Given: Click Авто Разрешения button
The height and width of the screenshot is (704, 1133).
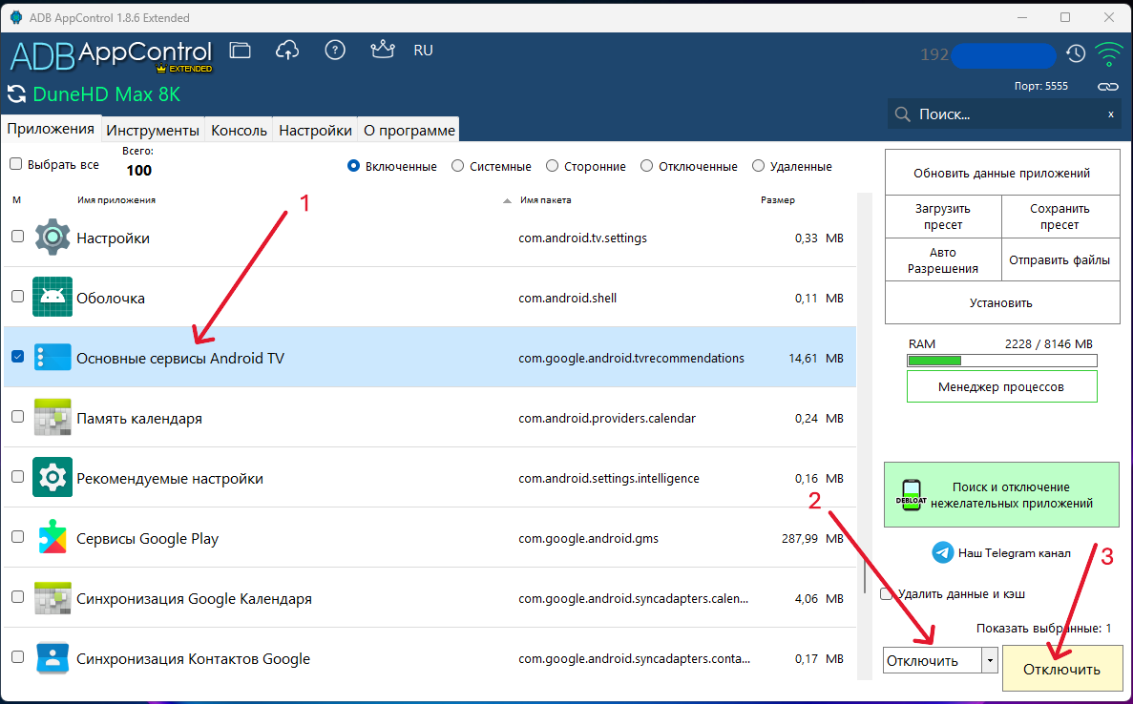Looking at the screenshot, I should (x=943, y=259).
